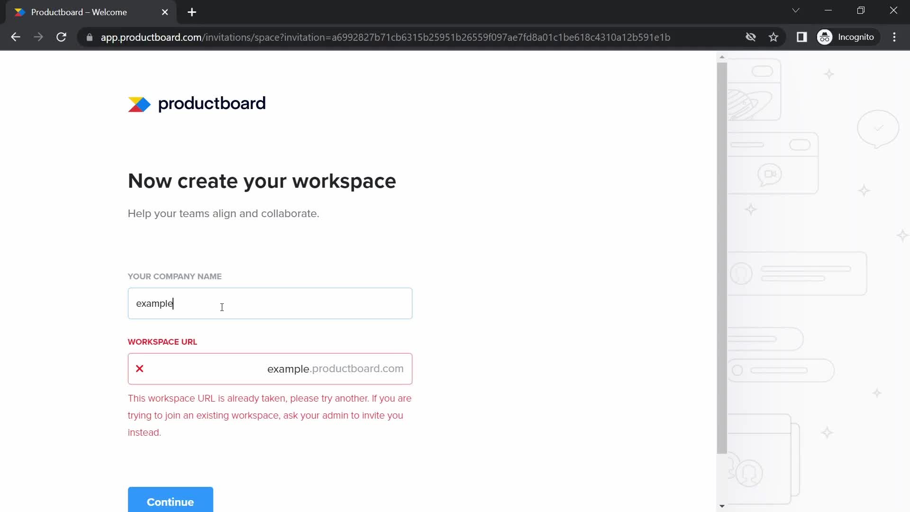Click the Continue button

click(171, 500)
